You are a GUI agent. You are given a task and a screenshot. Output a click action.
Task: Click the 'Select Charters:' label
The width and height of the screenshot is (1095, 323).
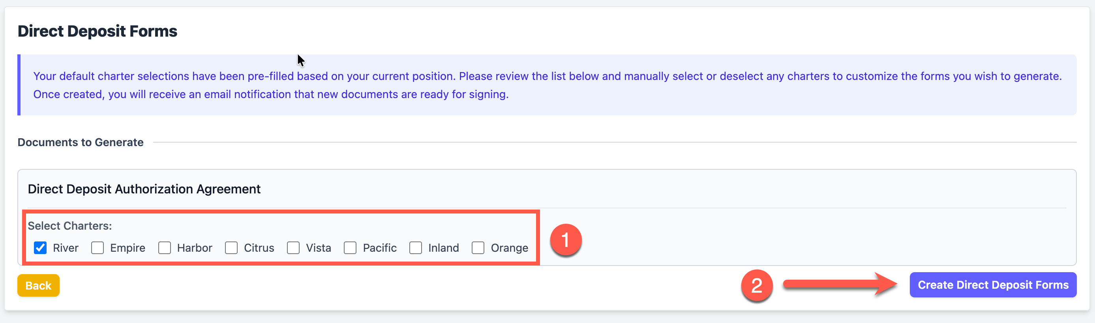point(70,225)
